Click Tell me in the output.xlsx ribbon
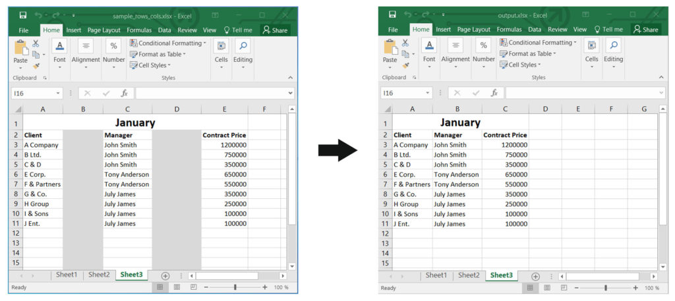The height and width of the screenshot is (301, 675). coord(607,30)
